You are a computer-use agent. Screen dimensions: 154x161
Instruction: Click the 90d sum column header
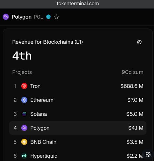[x=132, y=72]
